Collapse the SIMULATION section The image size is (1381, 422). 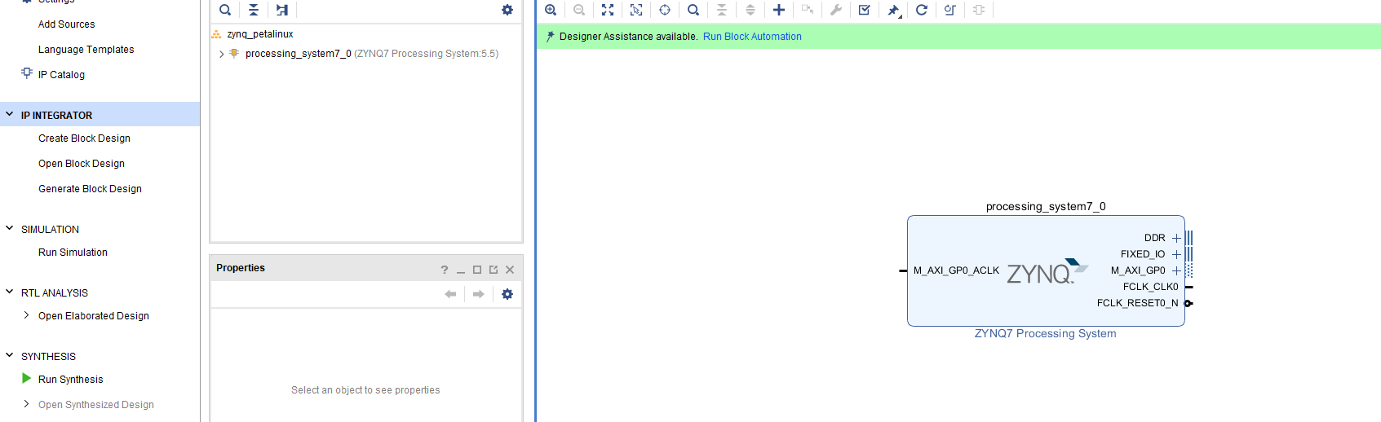(x=10, y=229)
